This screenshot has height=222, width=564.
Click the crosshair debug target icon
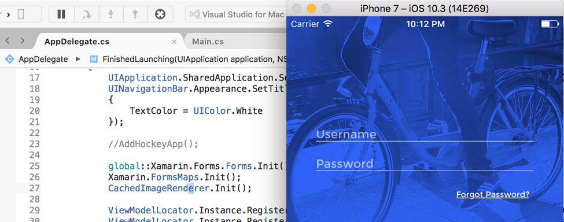(160, 14)
